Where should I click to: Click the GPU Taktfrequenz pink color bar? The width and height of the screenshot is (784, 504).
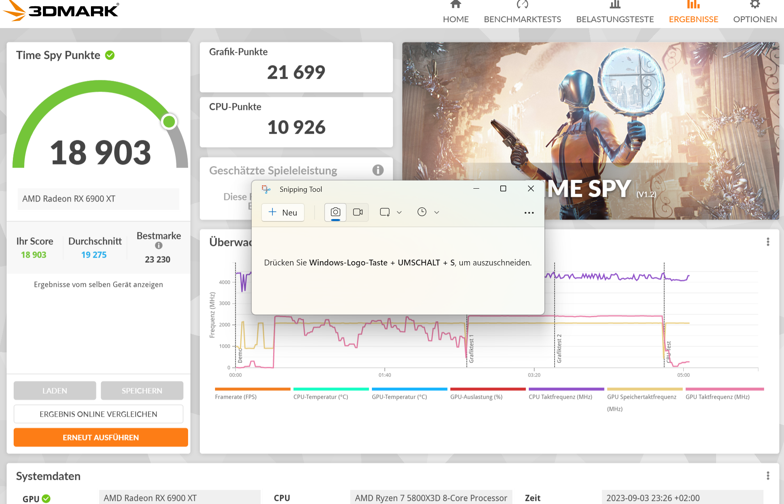724,389
